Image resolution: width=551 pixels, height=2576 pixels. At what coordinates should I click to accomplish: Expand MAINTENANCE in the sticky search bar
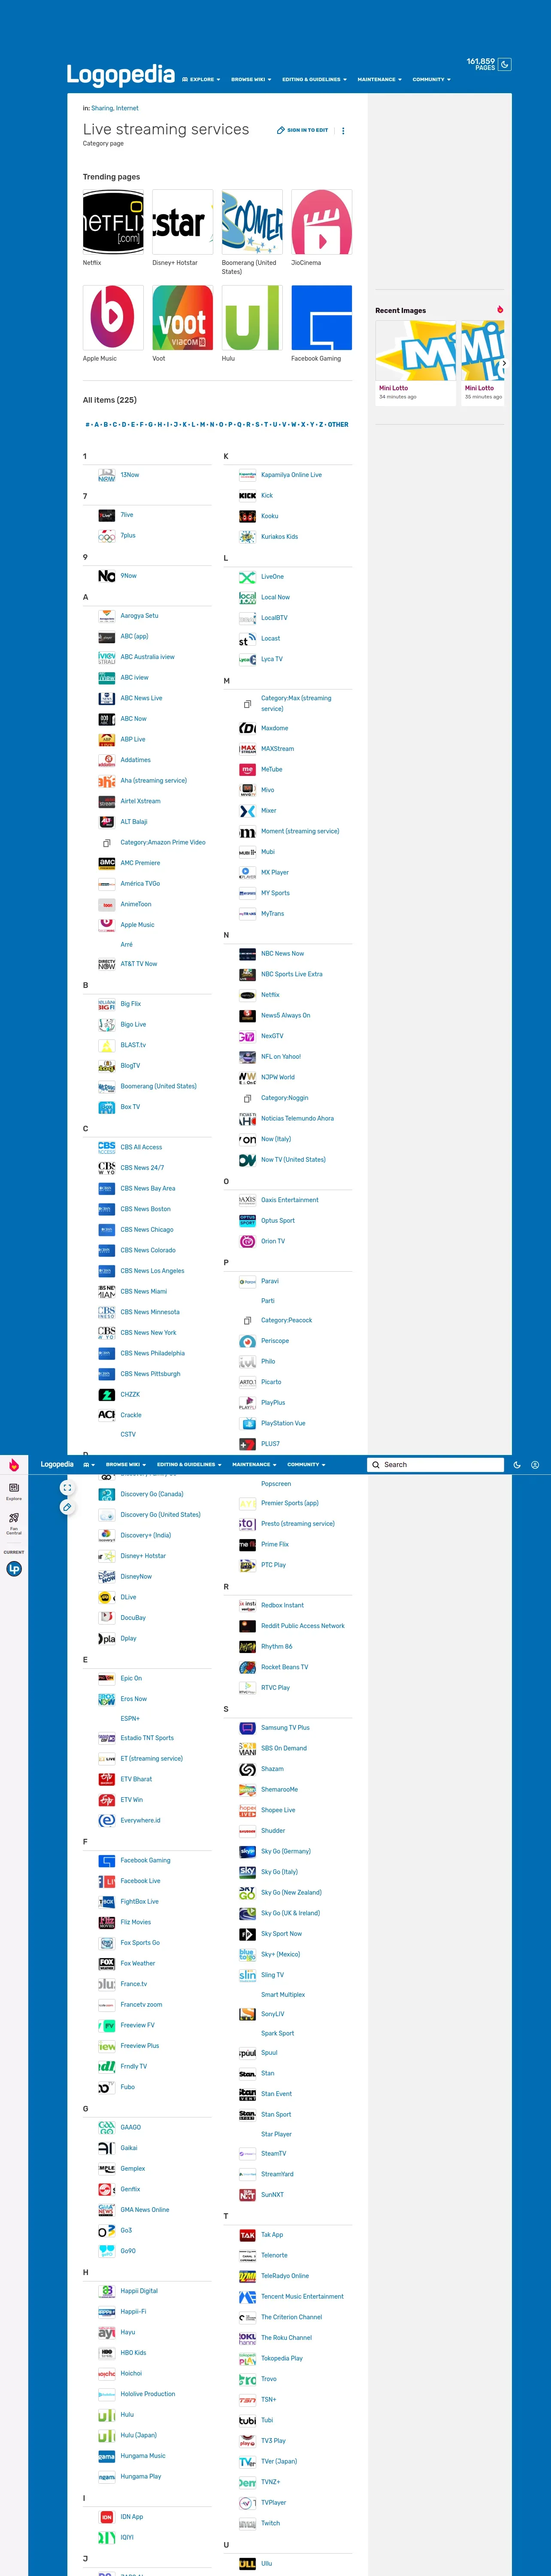(254, 1464)
